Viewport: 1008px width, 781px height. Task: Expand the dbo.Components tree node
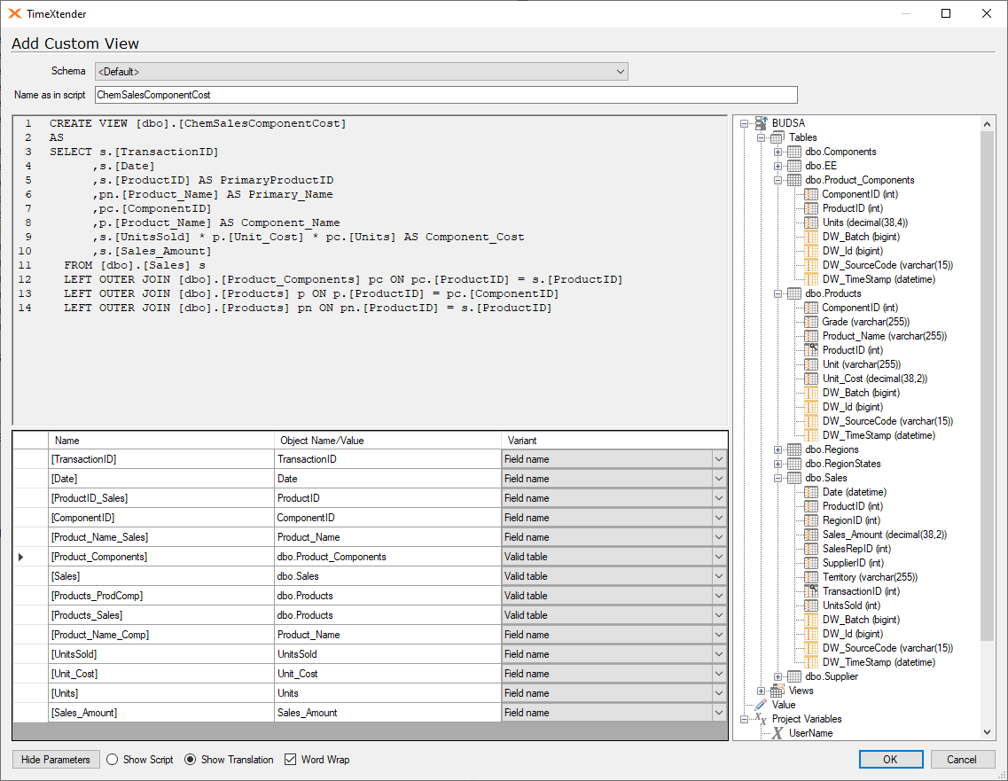tap(777, 152)
